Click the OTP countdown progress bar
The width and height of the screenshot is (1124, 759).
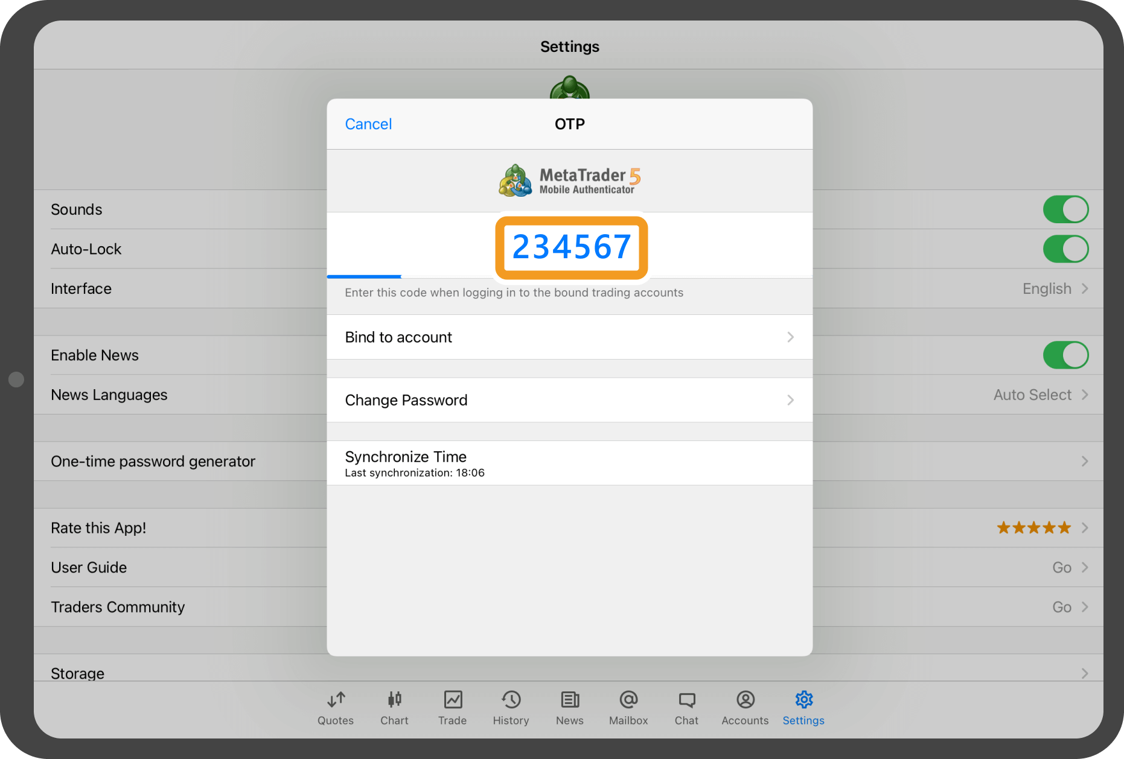365,276
